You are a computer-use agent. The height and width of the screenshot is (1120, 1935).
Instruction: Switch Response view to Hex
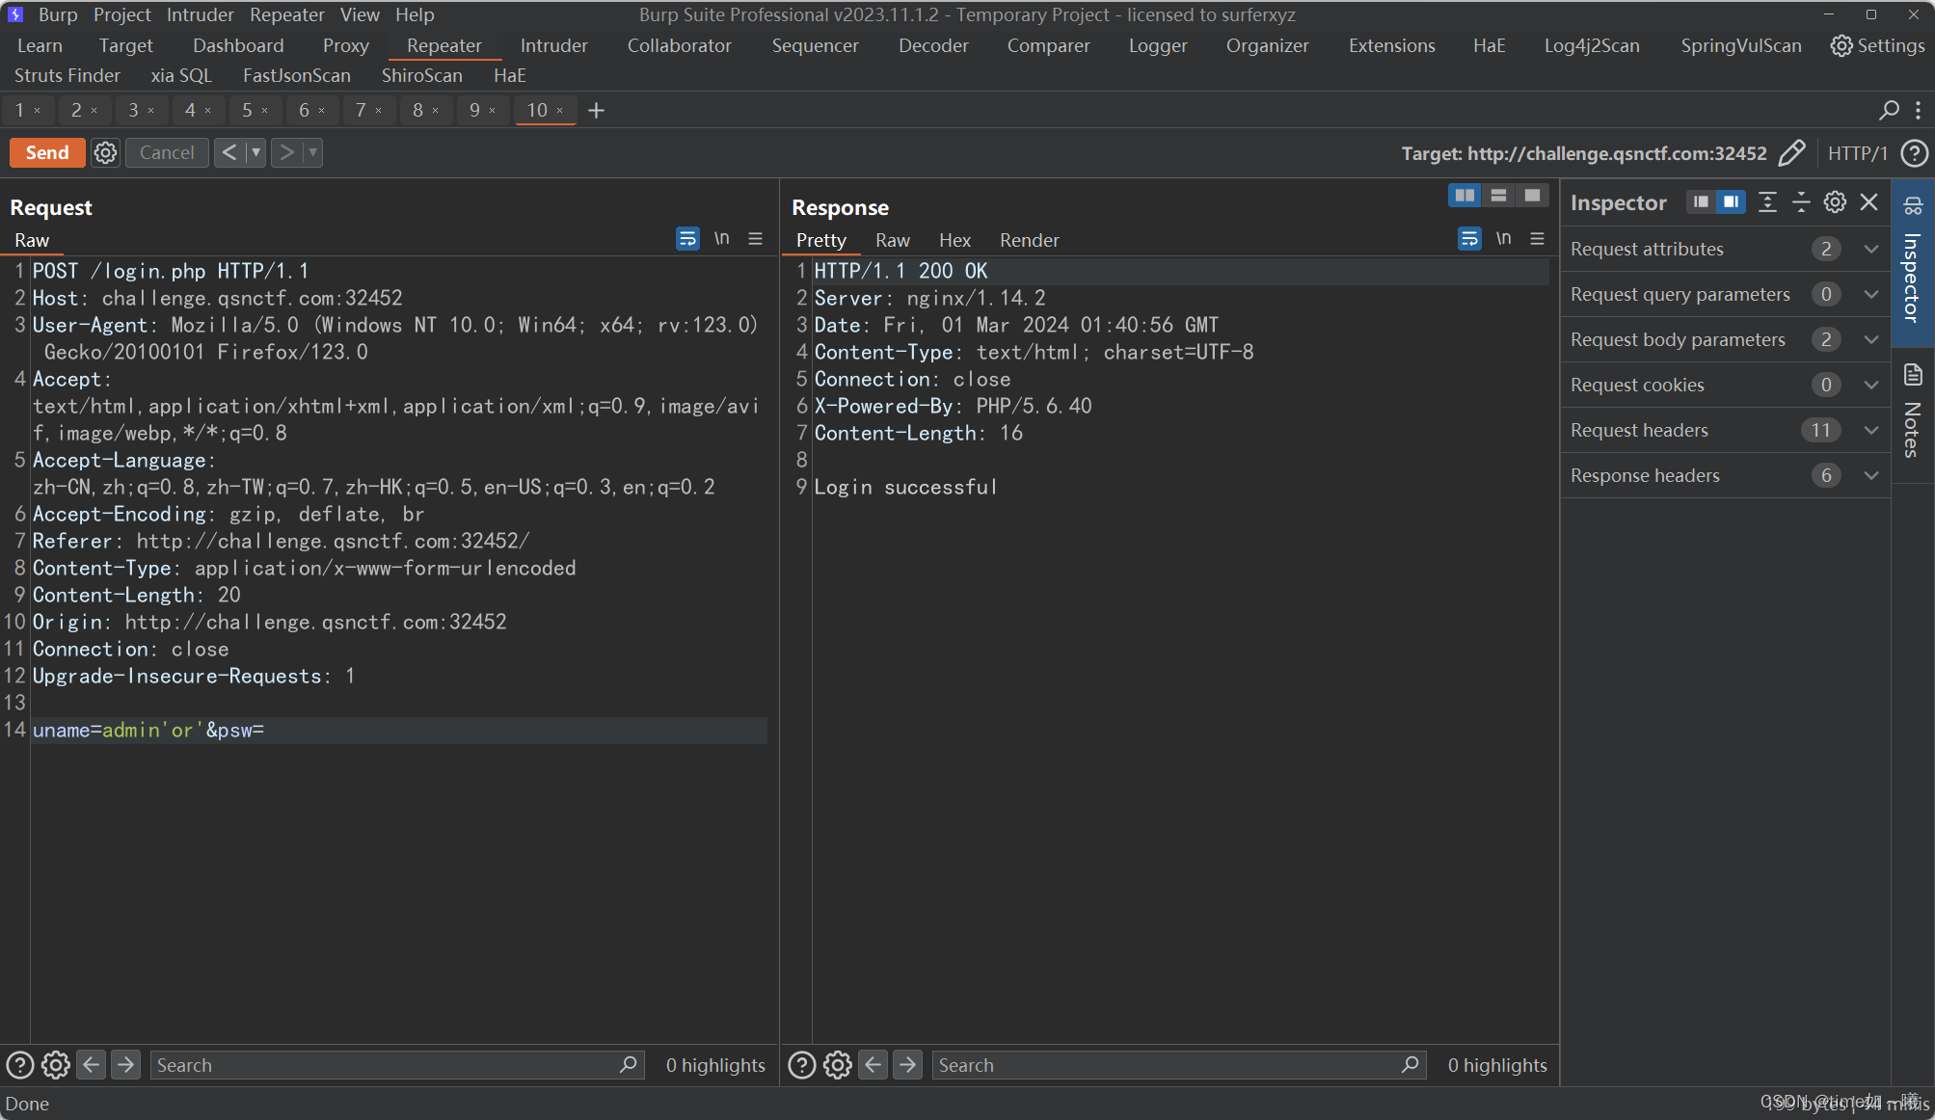tap(954, 240)
